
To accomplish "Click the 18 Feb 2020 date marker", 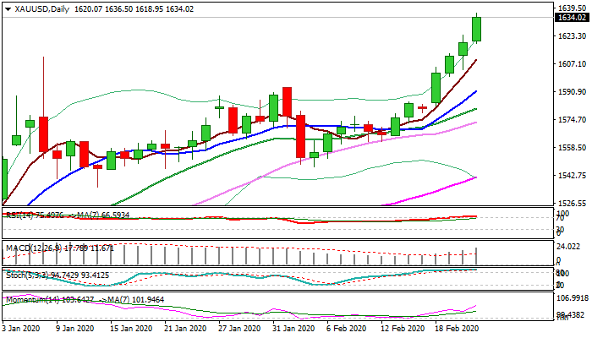I will [457, 328].
